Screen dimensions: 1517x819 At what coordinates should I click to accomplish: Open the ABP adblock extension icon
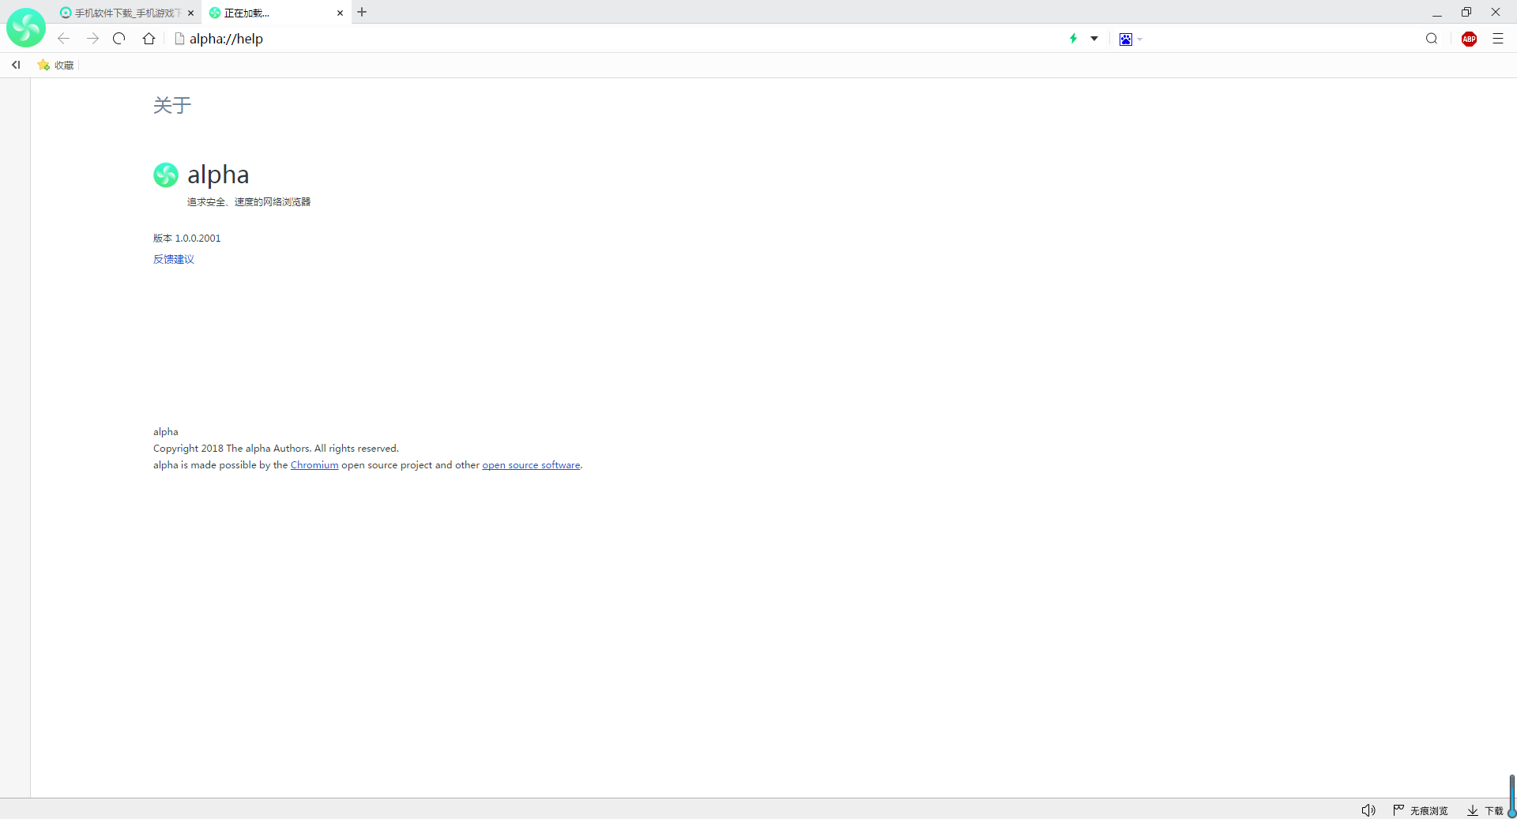(1470, 39)
